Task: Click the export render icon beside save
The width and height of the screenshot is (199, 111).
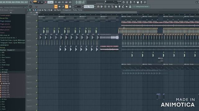Action: (x=141, y=2)
